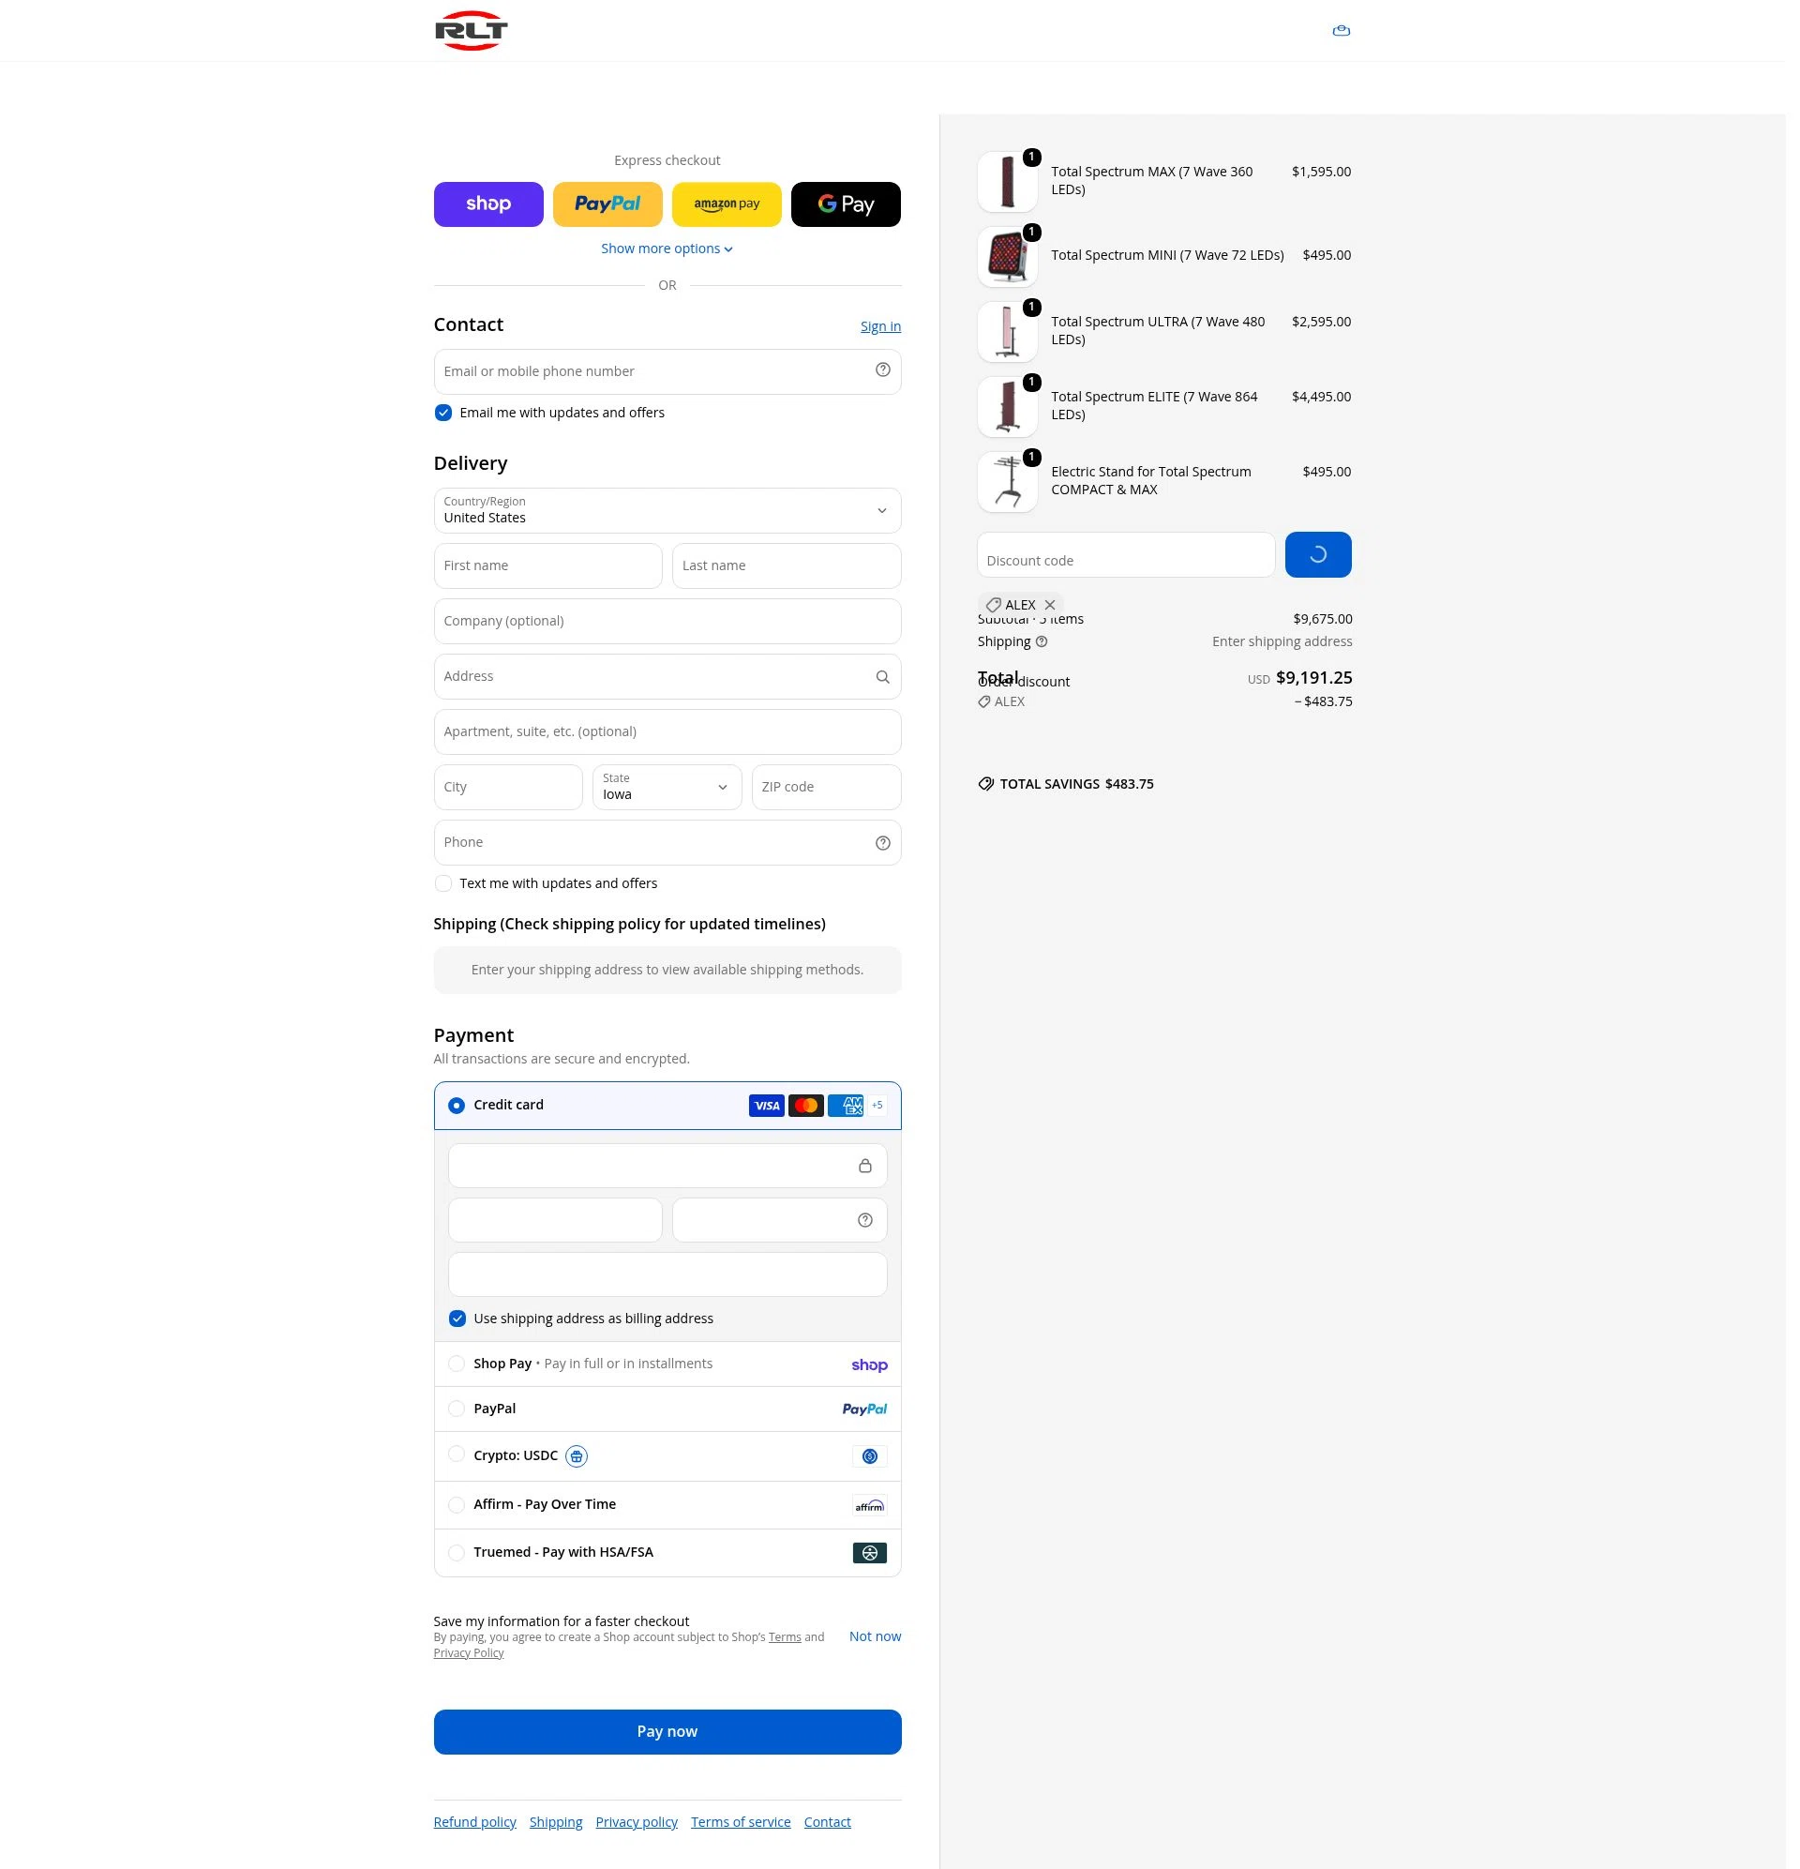Open the Sign in link
Viewport: 1800px width, 1869px height.
tap(880, 326)
